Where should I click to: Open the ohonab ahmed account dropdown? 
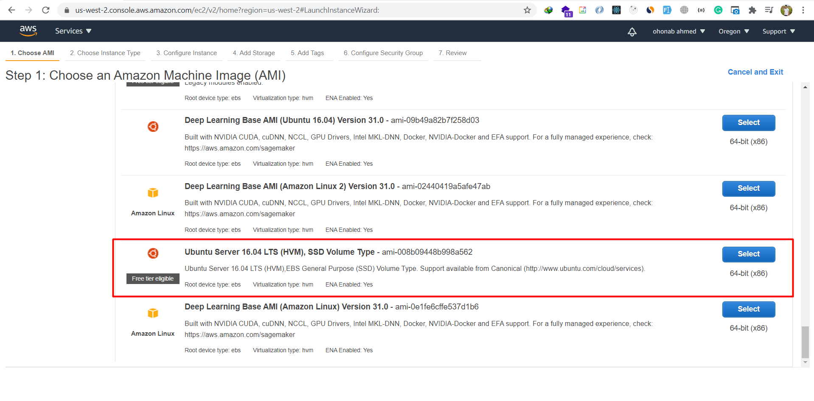[x=679, y=31]
